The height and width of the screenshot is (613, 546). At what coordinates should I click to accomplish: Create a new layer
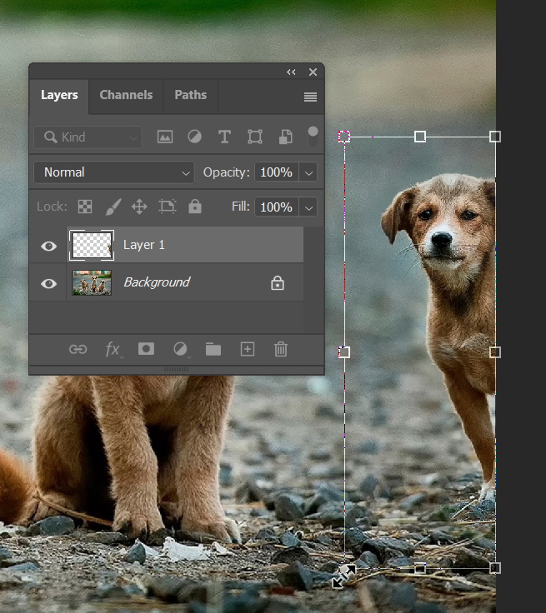tap(248, 349)
